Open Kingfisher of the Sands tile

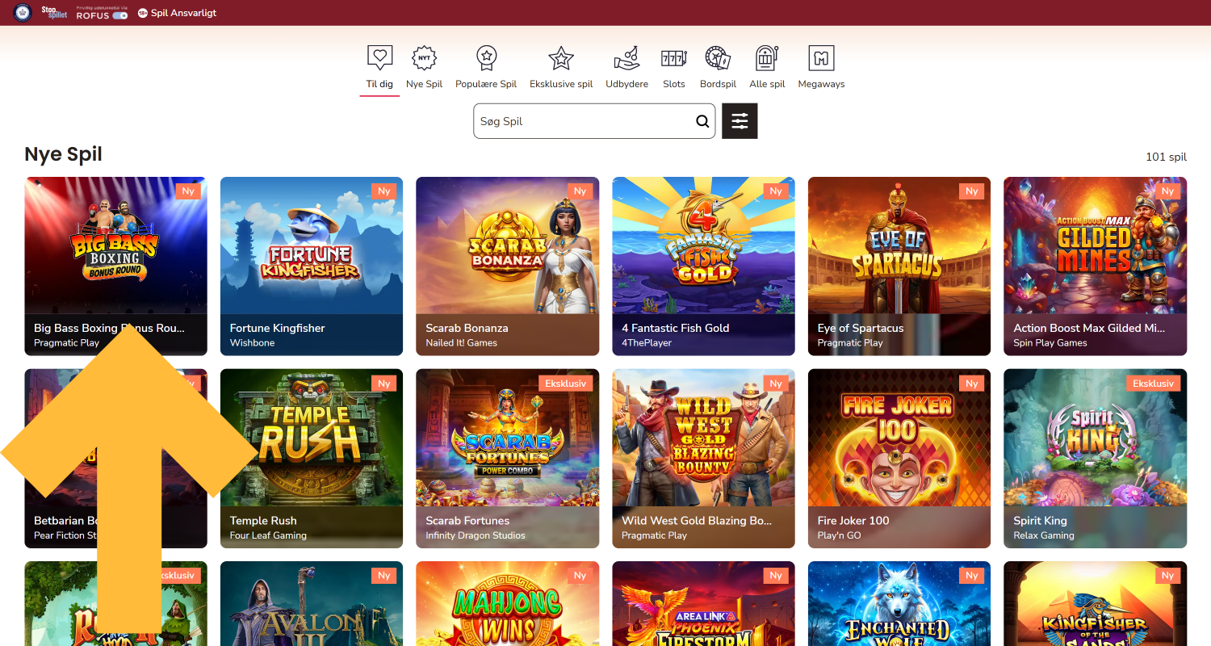[x=1095, y=604]
